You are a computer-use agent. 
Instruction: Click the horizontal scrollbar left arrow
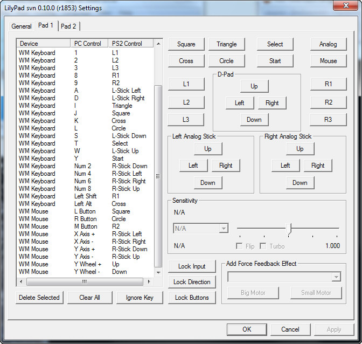21,281
